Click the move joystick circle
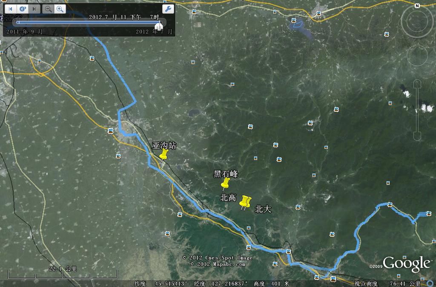This screenshot has width=436, height=287. (x=417, y=55)
